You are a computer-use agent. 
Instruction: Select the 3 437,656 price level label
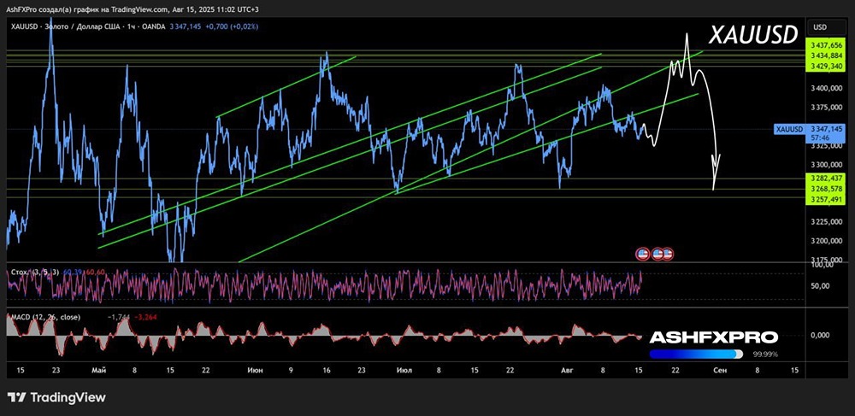pos(825,45)
